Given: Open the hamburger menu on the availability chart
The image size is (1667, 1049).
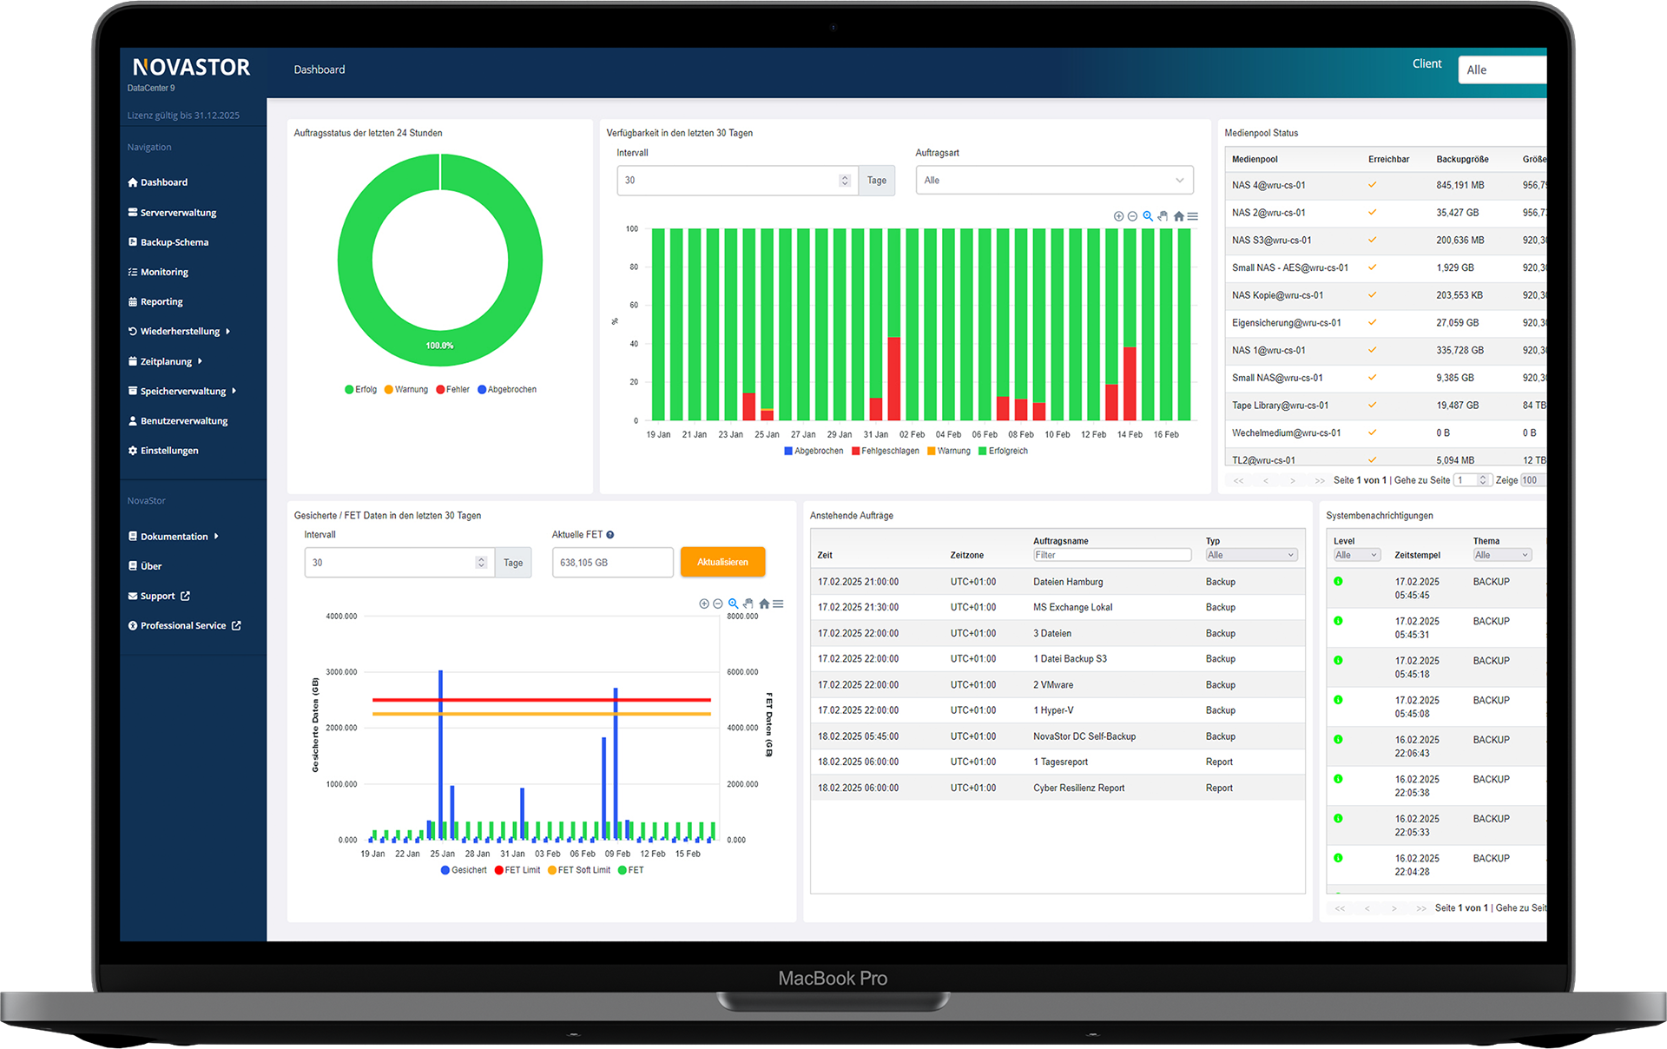Looking at the screenshot, I should (x=1193, y=215).
